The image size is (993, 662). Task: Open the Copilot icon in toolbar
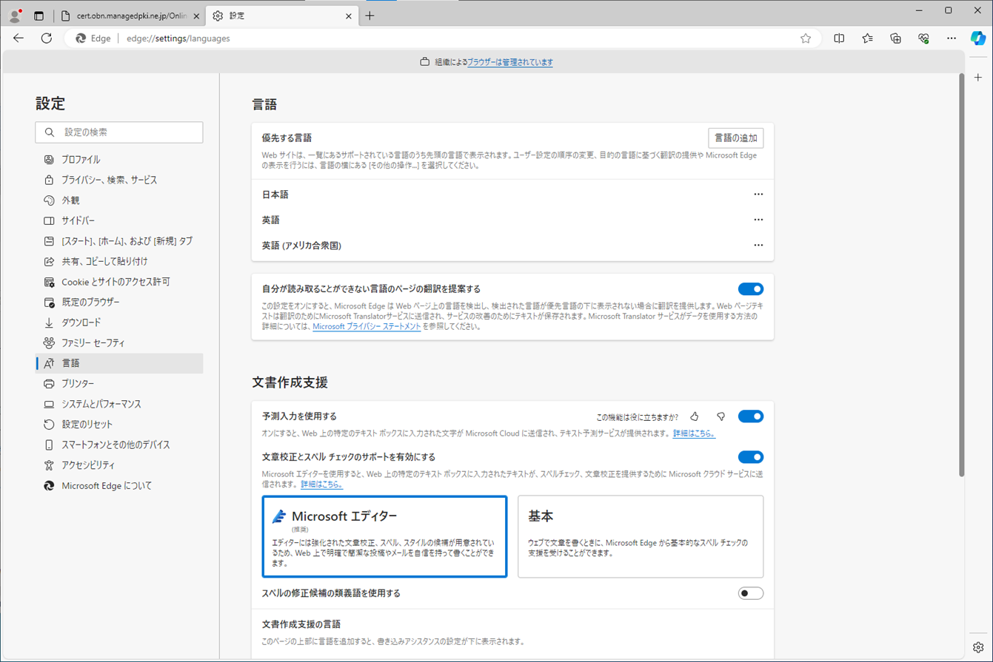977,38
